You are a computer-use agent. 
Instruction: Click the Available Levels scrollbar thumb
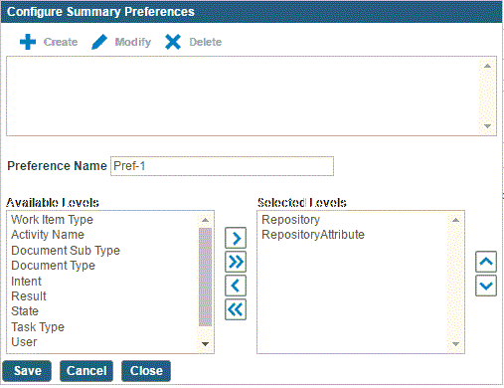point(205,277)
